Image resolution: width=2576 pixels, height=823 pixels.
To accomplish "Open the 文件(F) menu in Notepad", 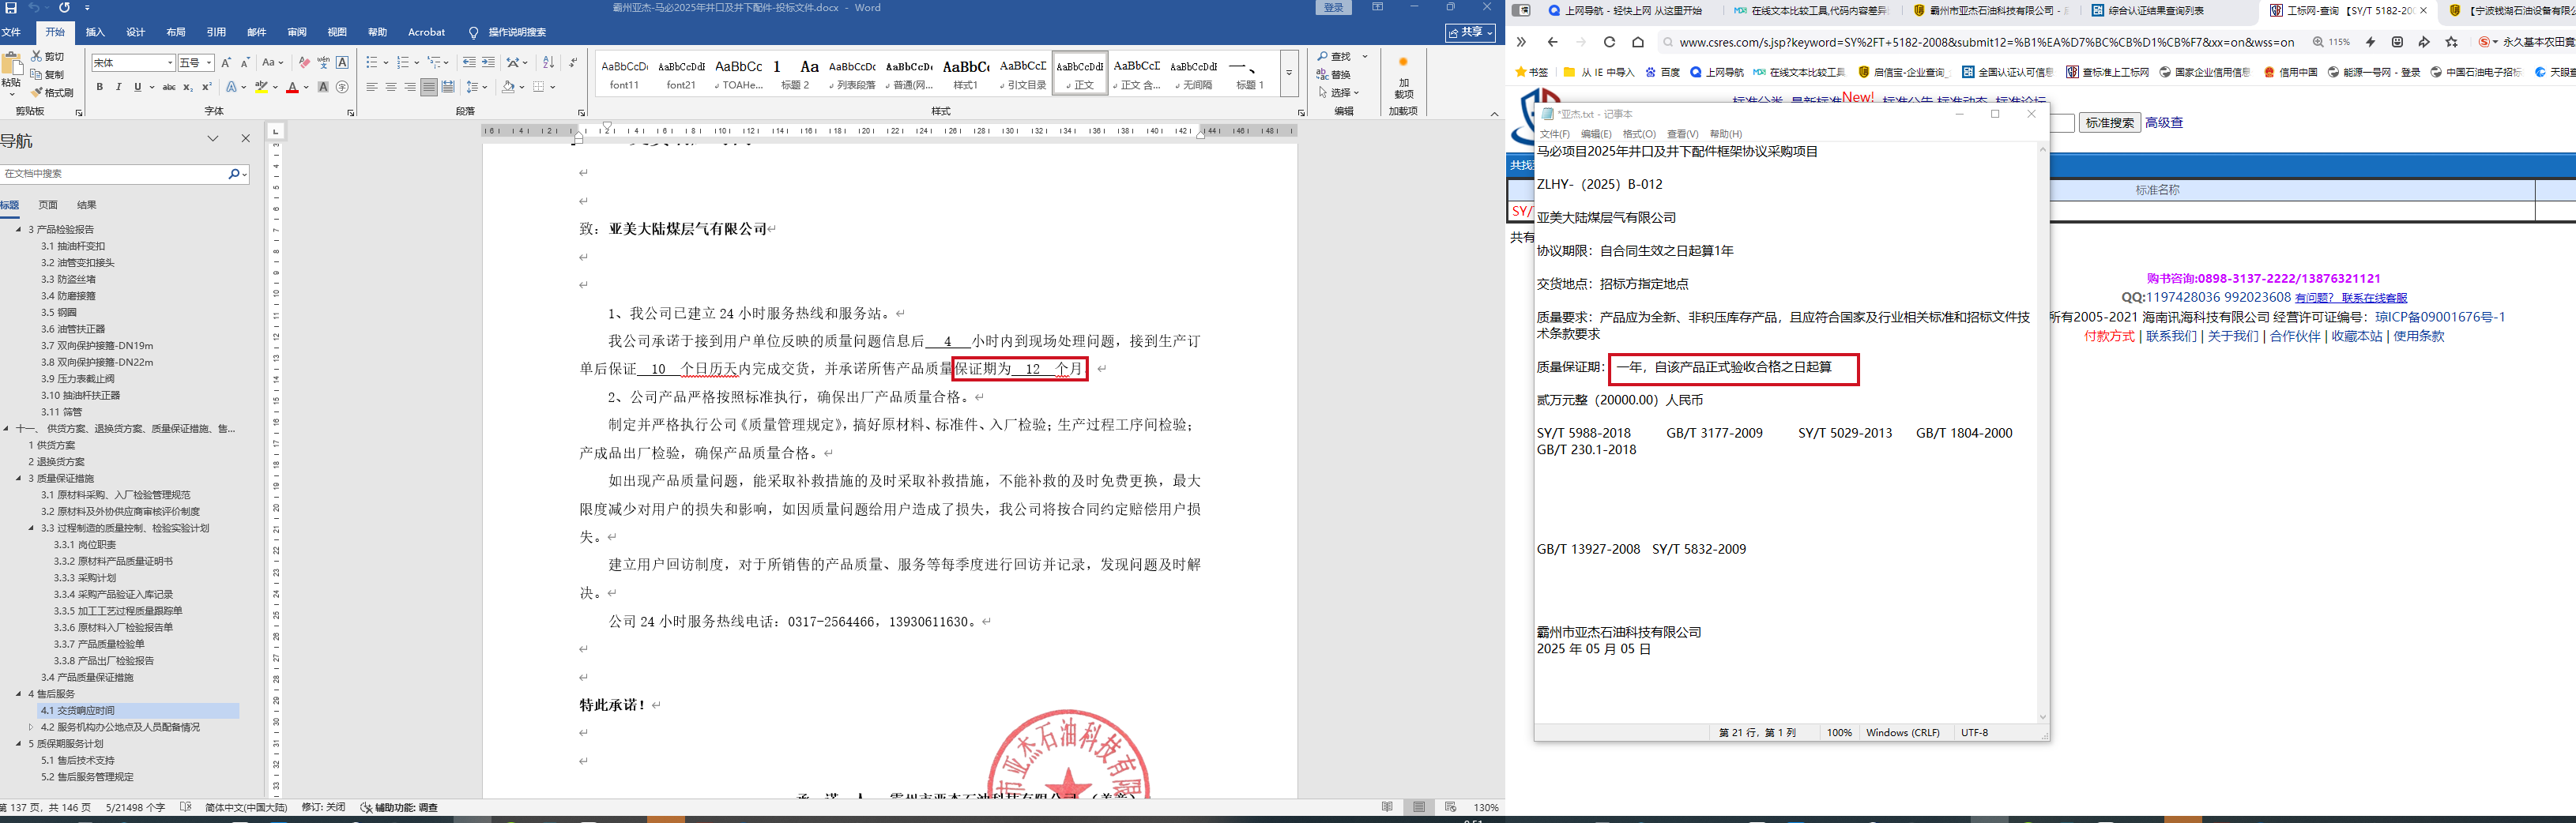I will pyautogui.click(x=1555, y=134).
